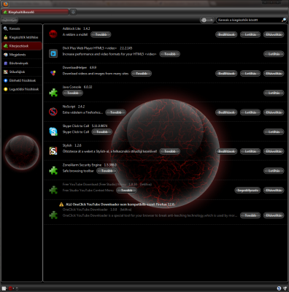
Task: Show Legutóbbi frissítések in the sidebar
Action: point(22,89)
